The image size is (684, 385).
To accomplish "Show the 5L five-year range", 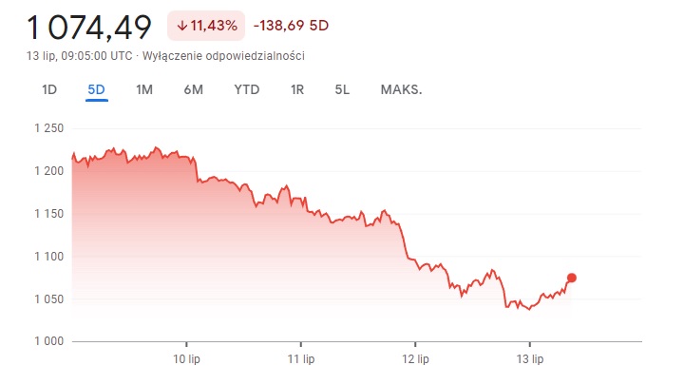I will click(342, 90).
